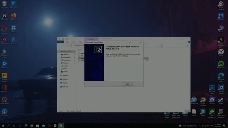Viewport: 228px width, 128px height.
Task: Open the Opera Browser desktop shortcut
Action: pos(4,29)
